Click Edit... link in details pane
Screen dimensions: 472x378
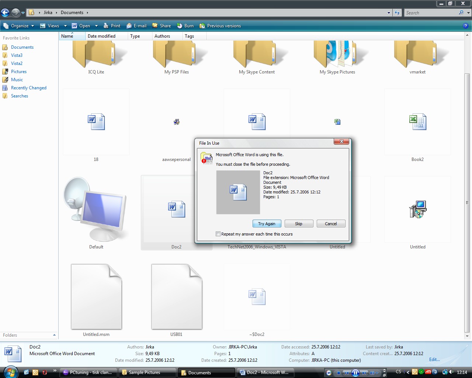click(434, 360)
